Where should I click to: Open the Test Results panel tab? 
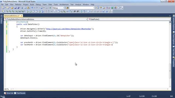tap(20, 93)
